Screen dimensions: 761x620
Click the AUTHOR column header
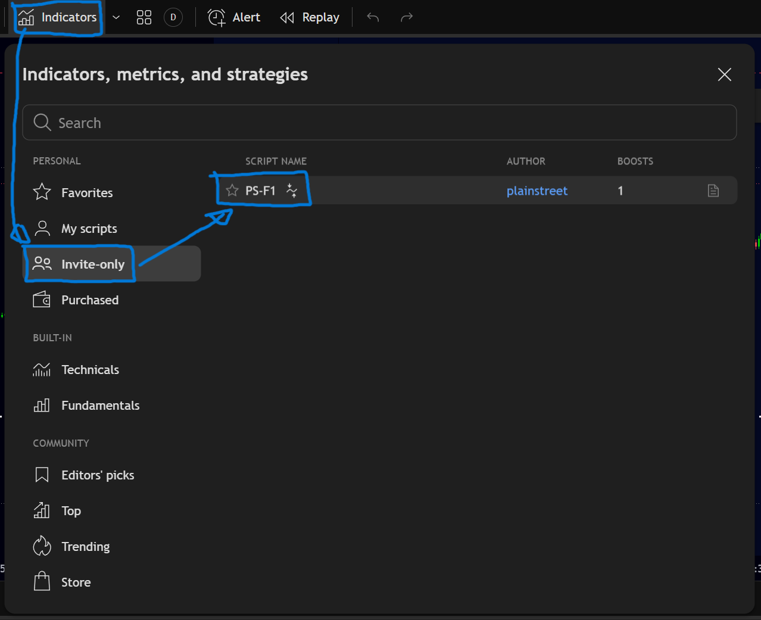point(526,161)
